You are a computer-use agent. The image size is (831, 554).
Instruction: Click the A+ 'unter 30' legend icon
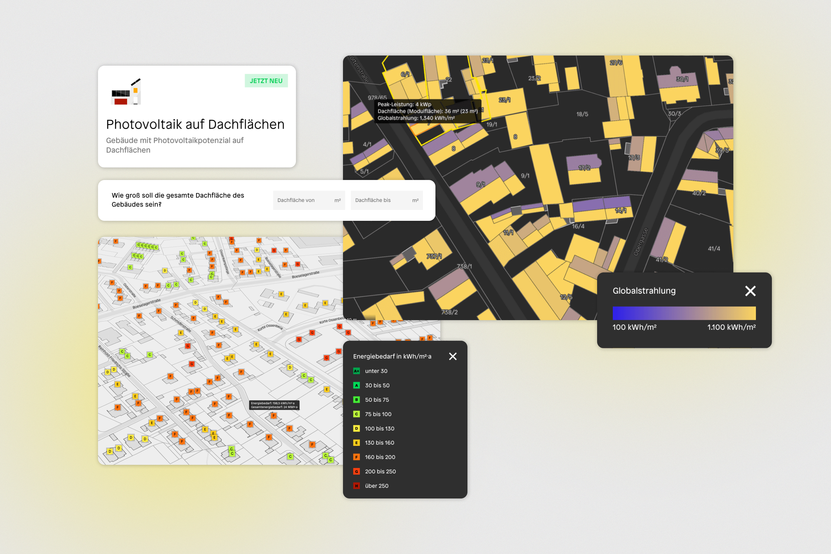[356, 371]
